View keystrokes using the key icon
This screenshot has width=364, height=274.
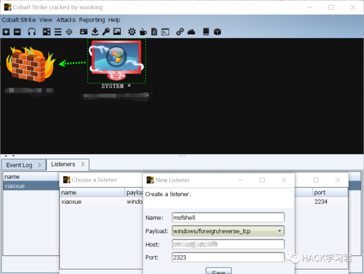[x=106, y=32]
